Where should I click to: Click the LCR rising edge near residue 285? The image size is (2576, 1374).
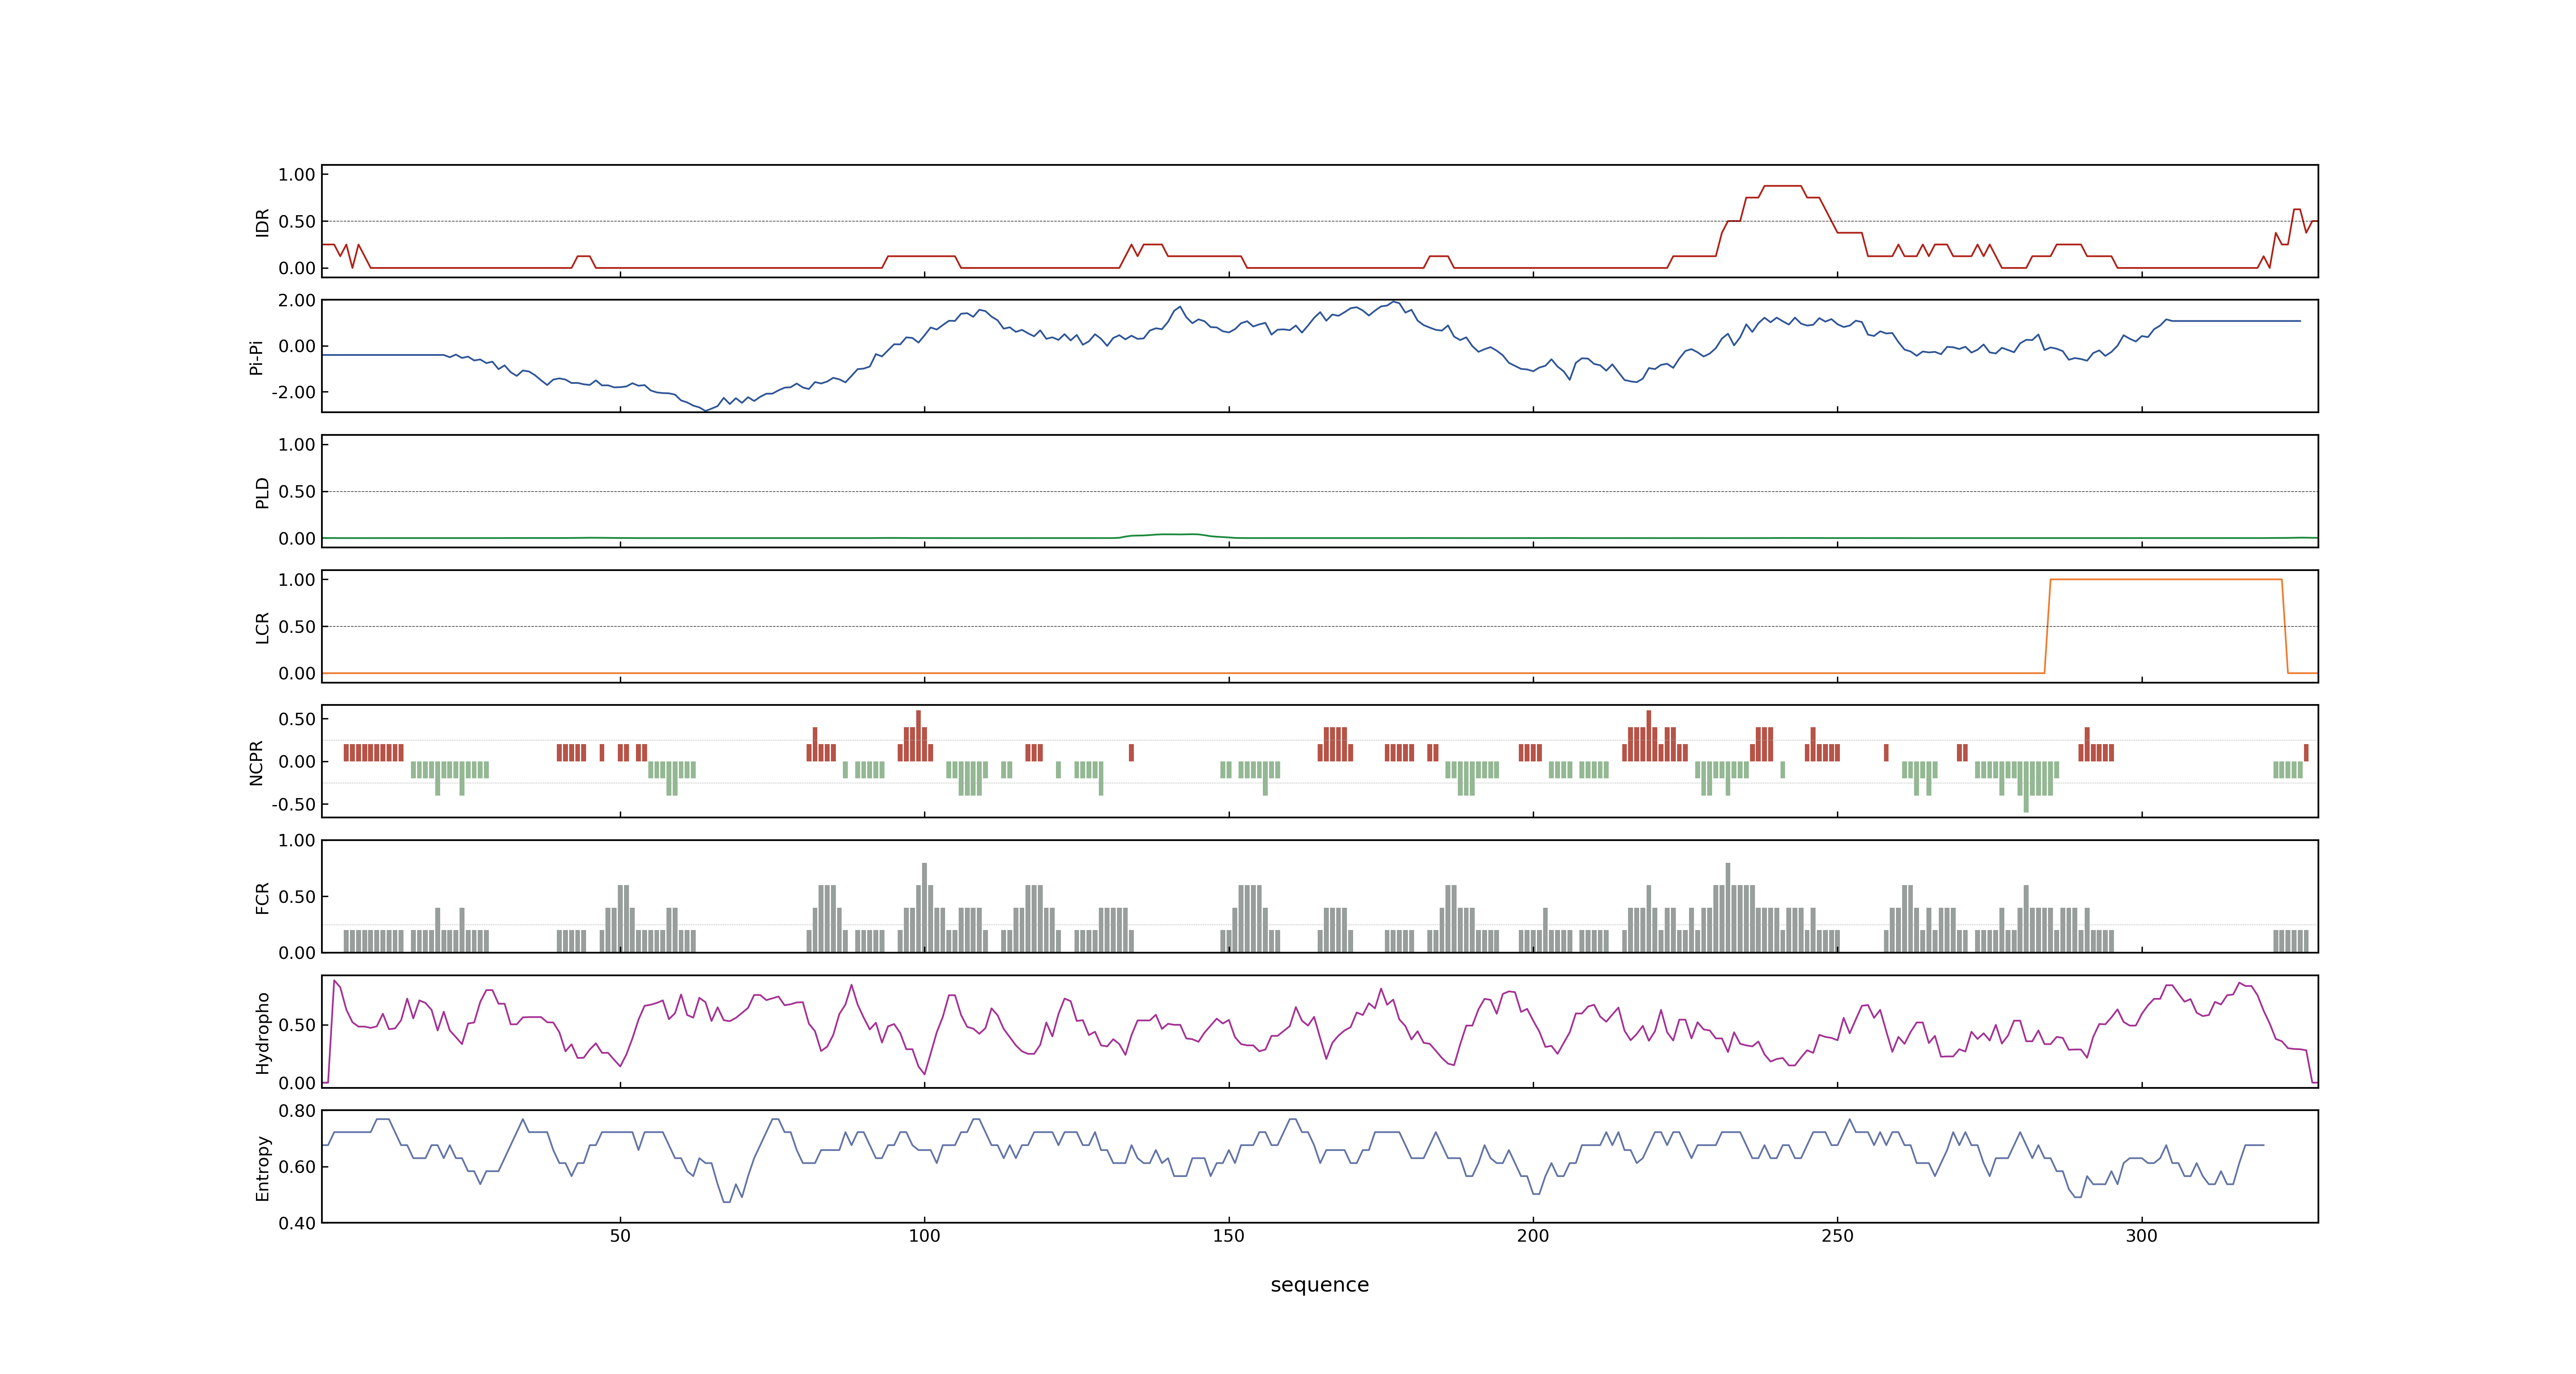click(2047, 627)
